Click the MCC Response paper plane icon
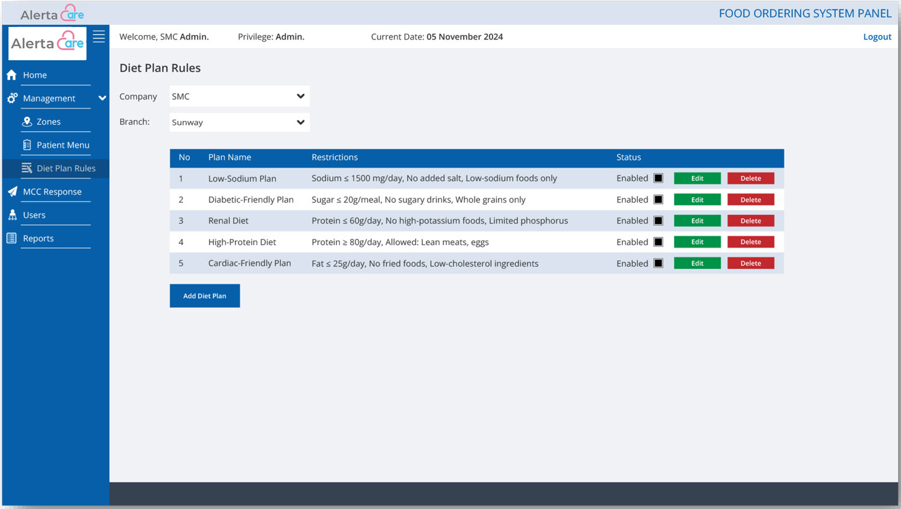This screenshot has height=509, width=901. click(x=12, y=192)
